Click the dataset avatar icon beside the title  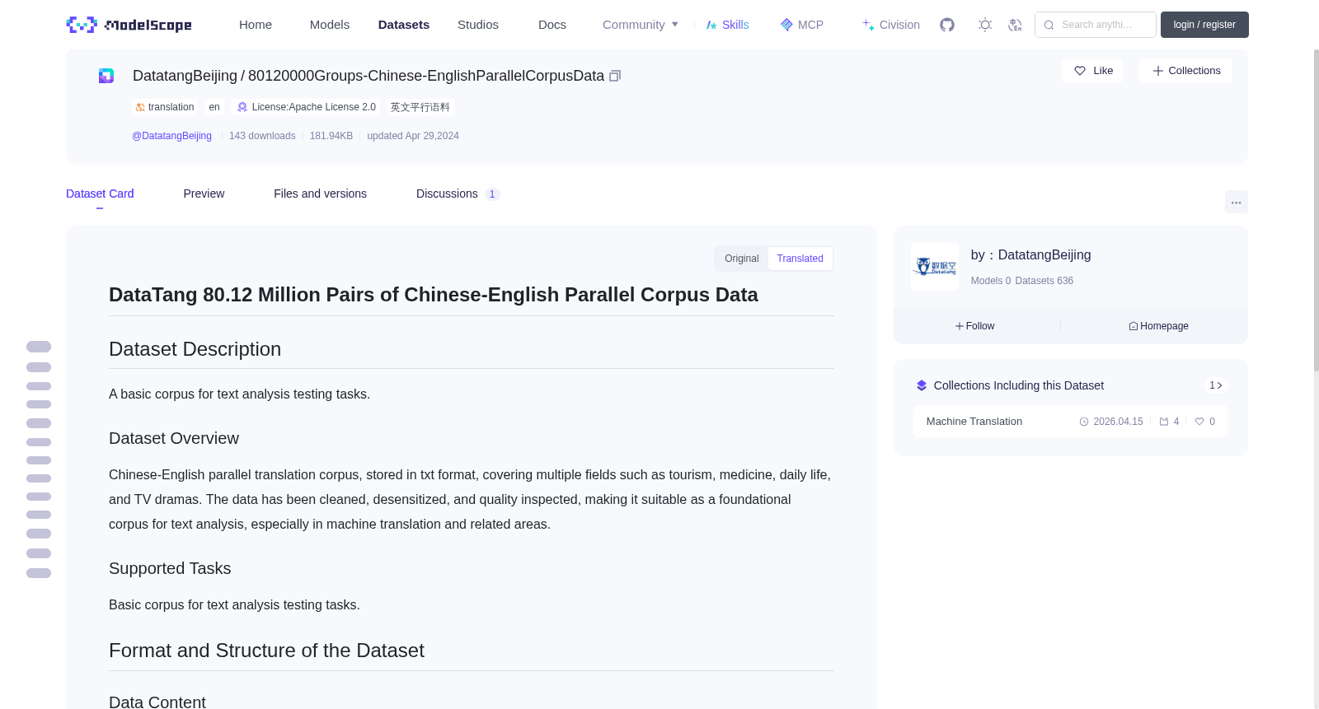click(x=106, y=76)
